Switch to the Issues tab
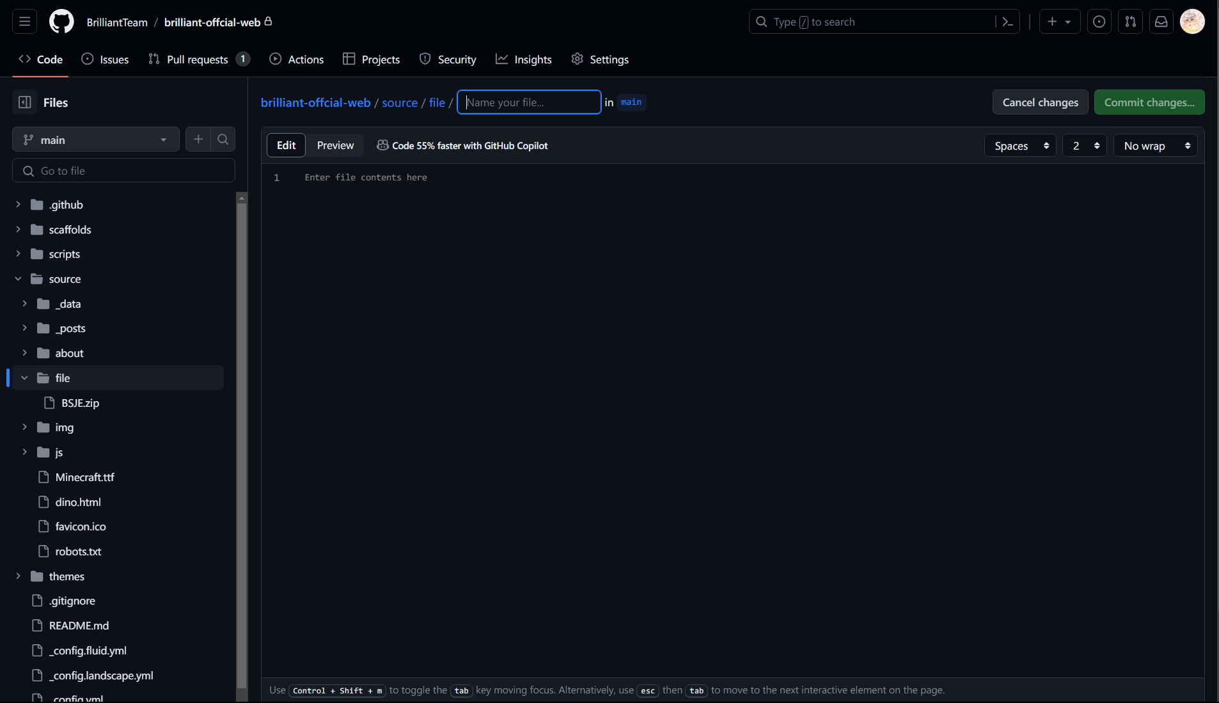Image resolution: width=1219 pixels, height=703 pixels. coord(106,59)
